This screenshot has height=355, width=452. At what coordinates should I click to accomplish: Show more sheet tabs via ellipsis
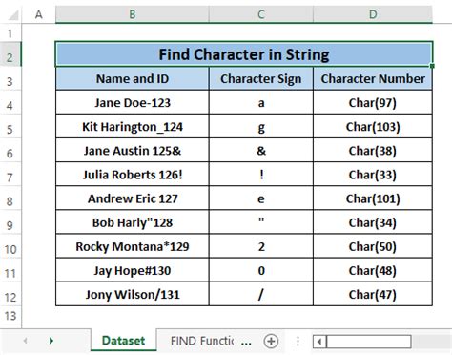pyautogui.click(x=246, y=343)
